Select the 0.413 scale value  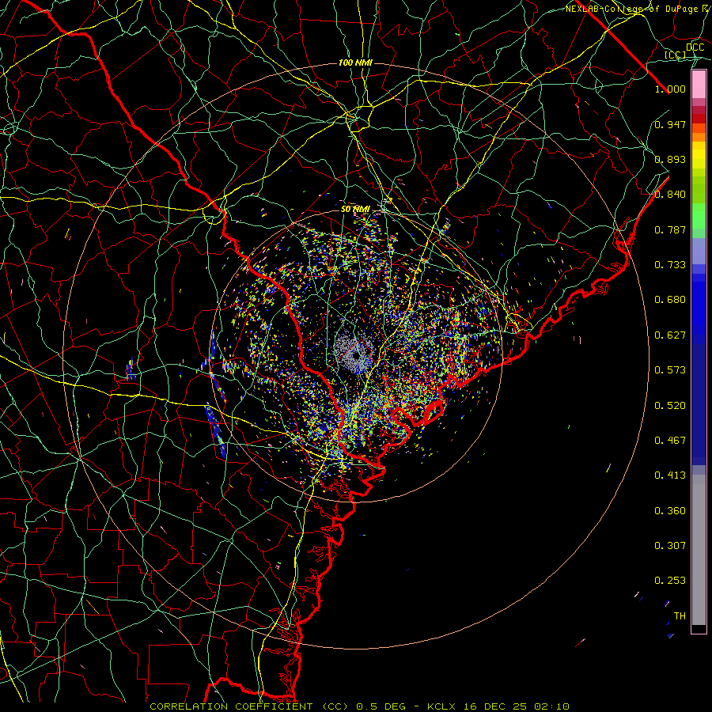tap(670, 475)
